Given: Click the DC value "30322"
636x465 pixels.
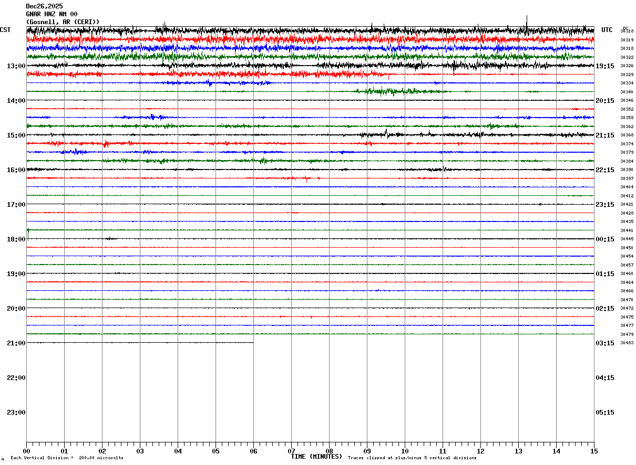Looking at the screenshot, I should pos(627,57).
